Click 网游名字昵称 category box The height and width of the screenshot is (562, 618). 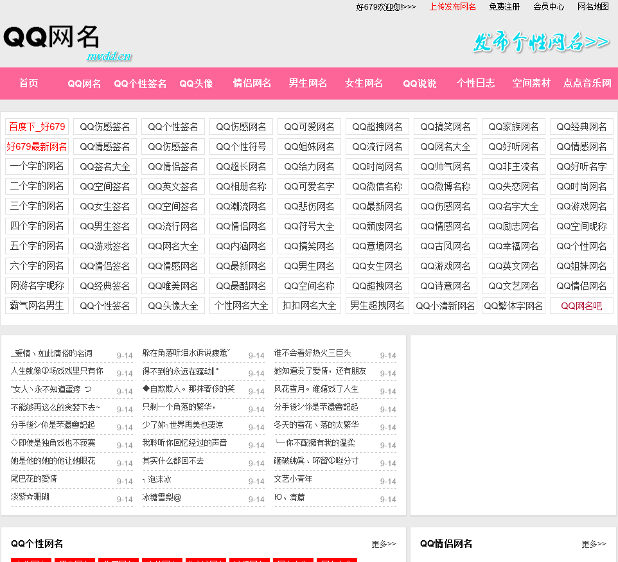(x=37, y=286)
